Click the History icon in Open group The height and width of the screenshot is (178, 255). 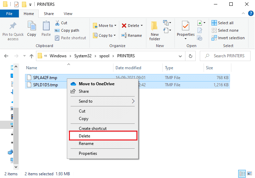click(x=199, y=38)
